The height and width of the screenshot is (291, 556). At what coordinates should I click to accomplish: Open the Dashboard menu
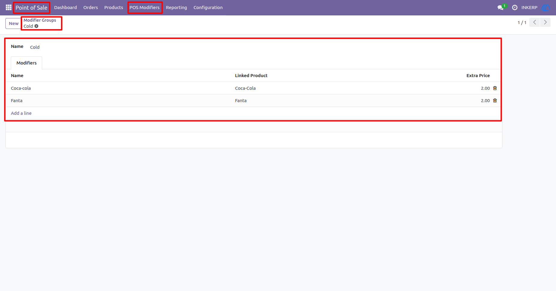pos(65,8)
